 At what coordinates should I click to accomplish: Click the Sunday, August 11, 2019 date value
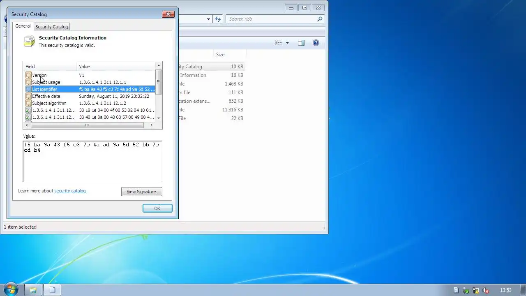pyautogui.click(x=114, y=96)
